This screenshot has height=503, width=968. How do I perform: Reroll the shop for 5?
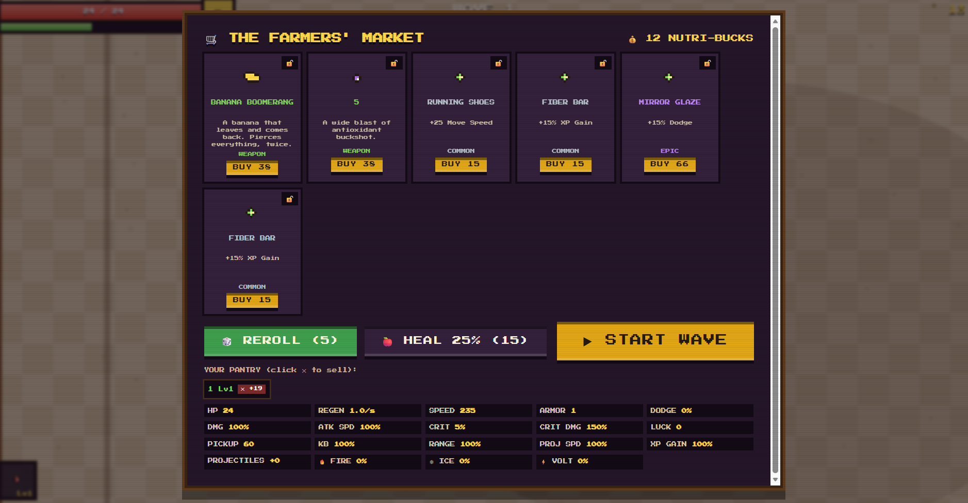coord(280,341)
